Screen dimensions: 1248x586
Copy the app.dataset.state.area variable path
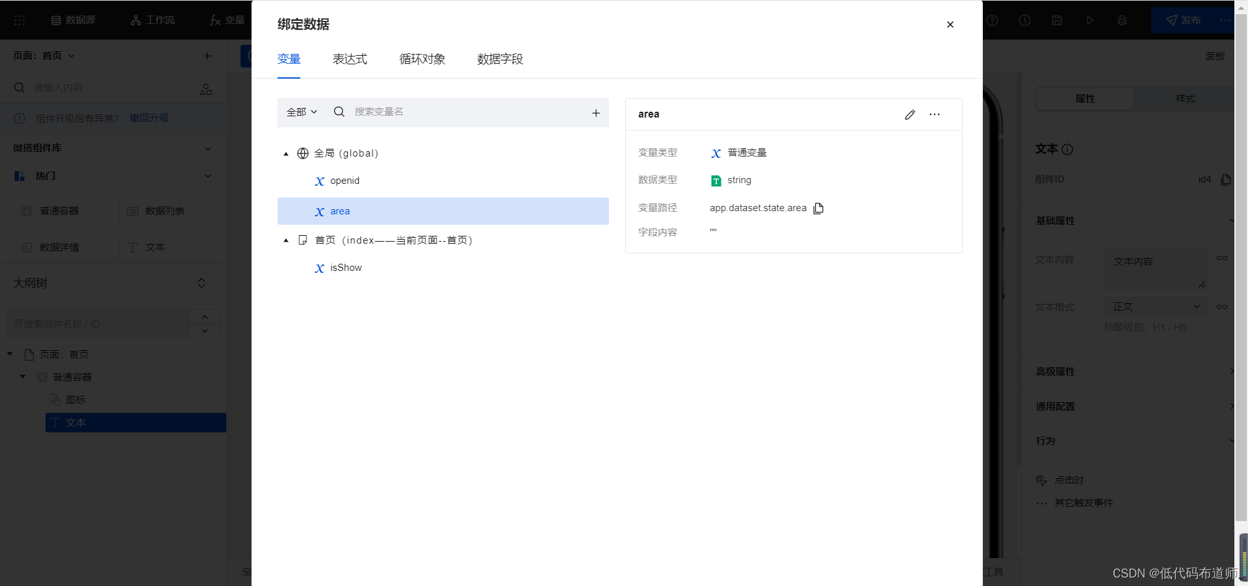pyautogui.click(x=818, y=208)
